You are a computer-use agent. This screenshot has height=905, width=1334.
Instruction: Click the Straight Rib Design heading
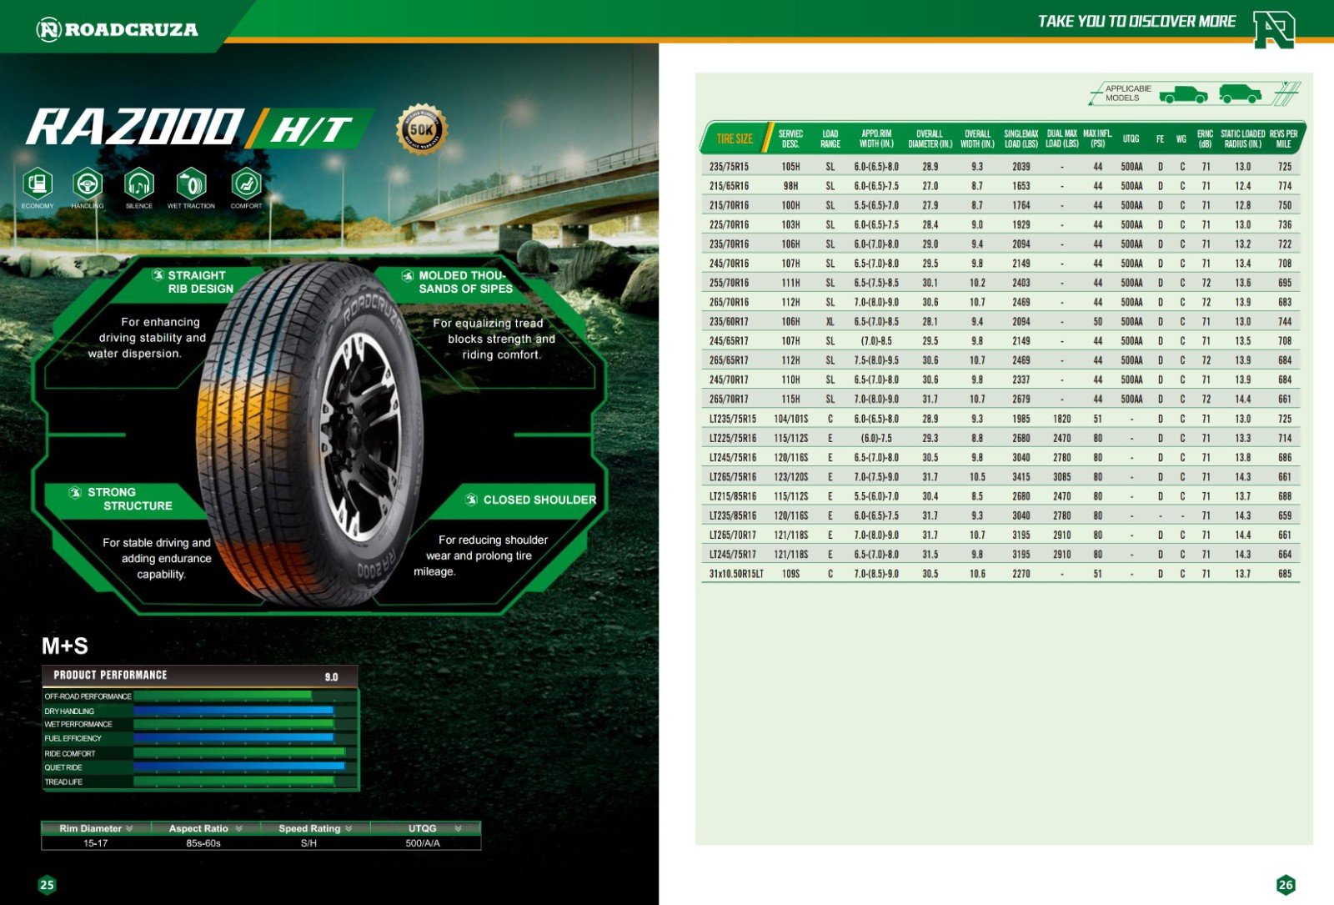coord(200,282)
